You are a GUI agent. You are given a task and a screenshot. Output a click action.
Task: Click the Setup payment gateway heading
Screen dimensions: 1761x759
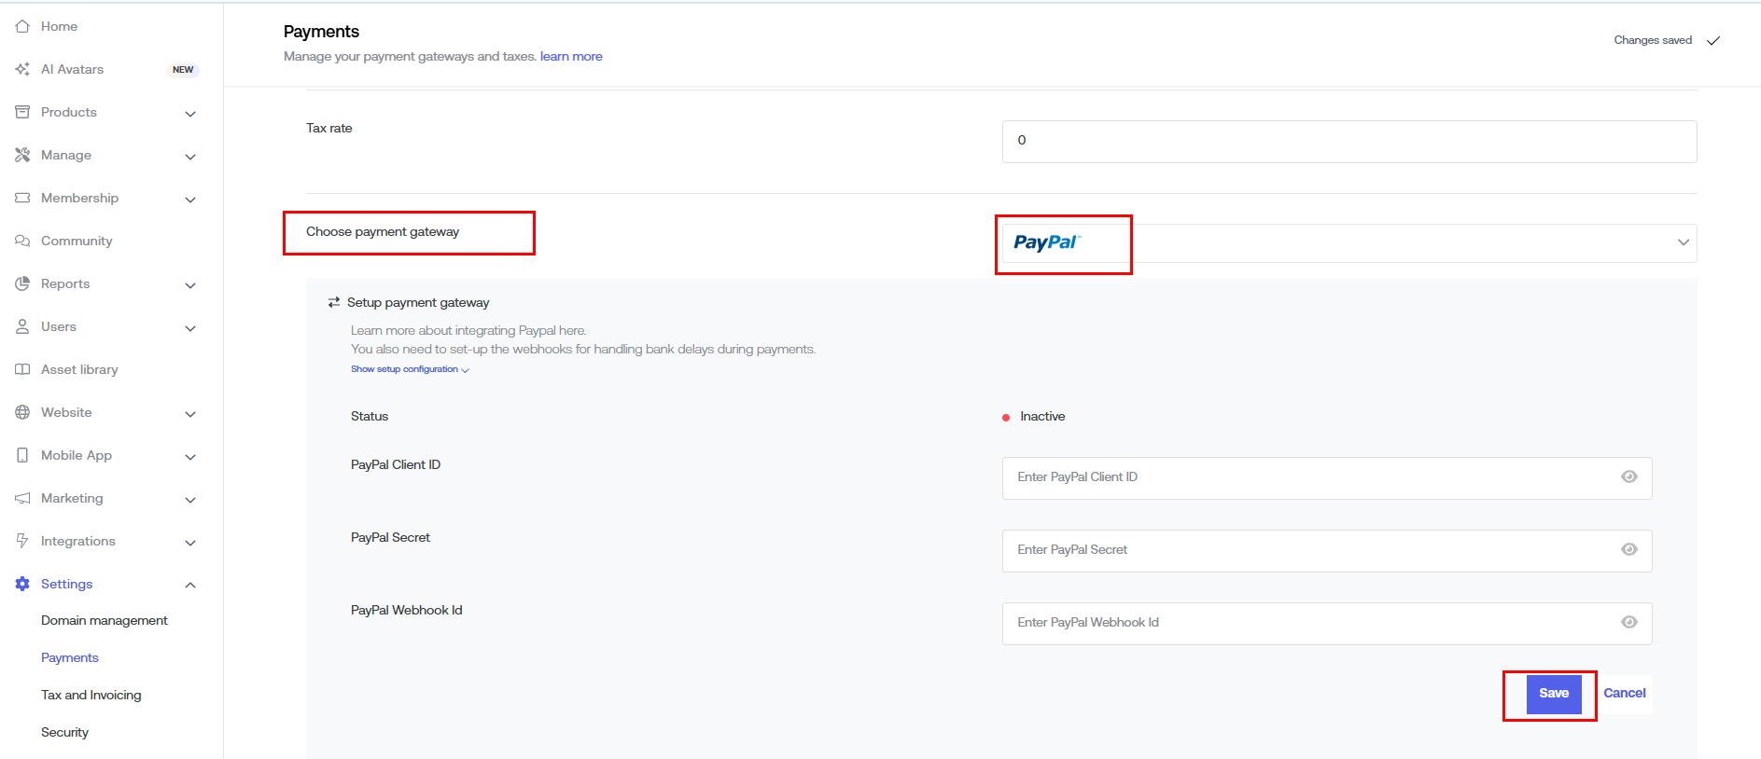point(418,302)
